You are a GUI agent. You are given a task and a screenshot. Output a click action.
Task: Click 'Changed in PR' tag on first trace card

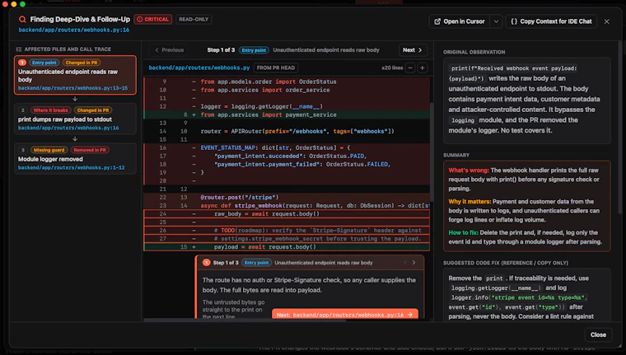click(x=82, y=63)
